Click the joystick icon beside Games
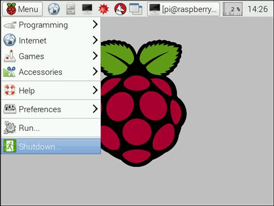The width and height of the screenshot is (274, 206). (10, 56)
